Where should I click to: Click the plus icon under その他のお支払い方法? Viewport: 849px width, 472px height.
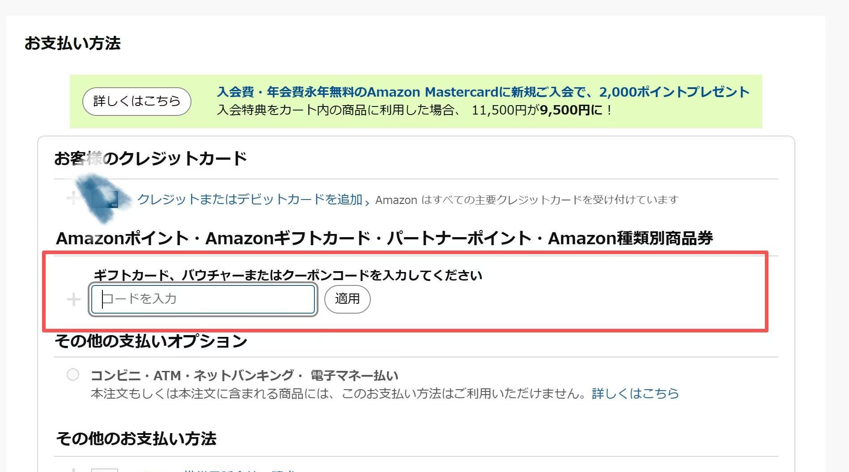72,470
